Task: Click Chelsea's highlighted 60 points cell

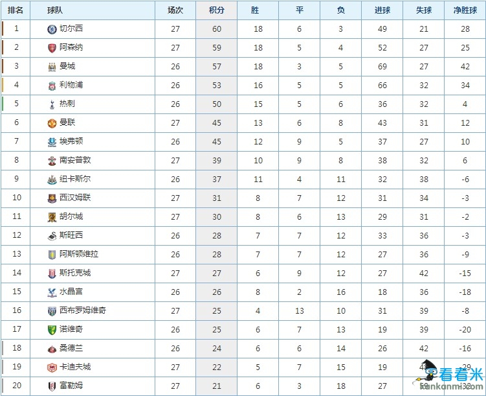Action: tap(217, 29)
